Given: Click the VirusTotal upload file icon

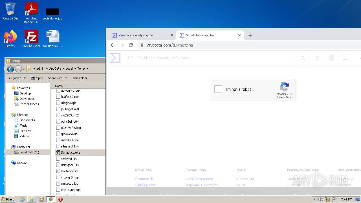Looking at the screenshot, I should tap(317, 58).
